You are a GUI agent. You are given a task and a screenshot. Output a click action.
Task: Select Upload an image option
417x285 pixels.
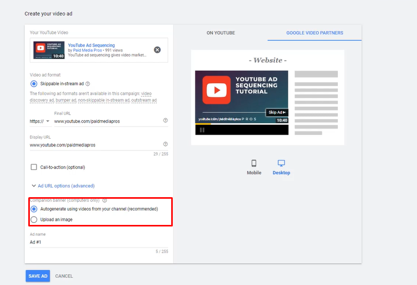34,219
